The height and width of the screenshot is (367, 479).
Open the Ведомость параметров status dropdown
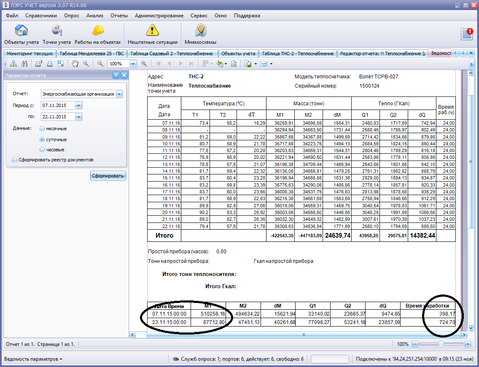point(33,359)
